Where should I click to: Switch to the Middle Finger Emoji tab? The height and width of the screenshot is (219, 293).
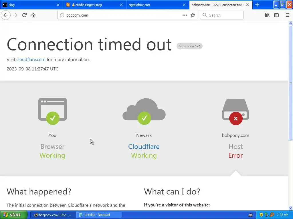94,5
